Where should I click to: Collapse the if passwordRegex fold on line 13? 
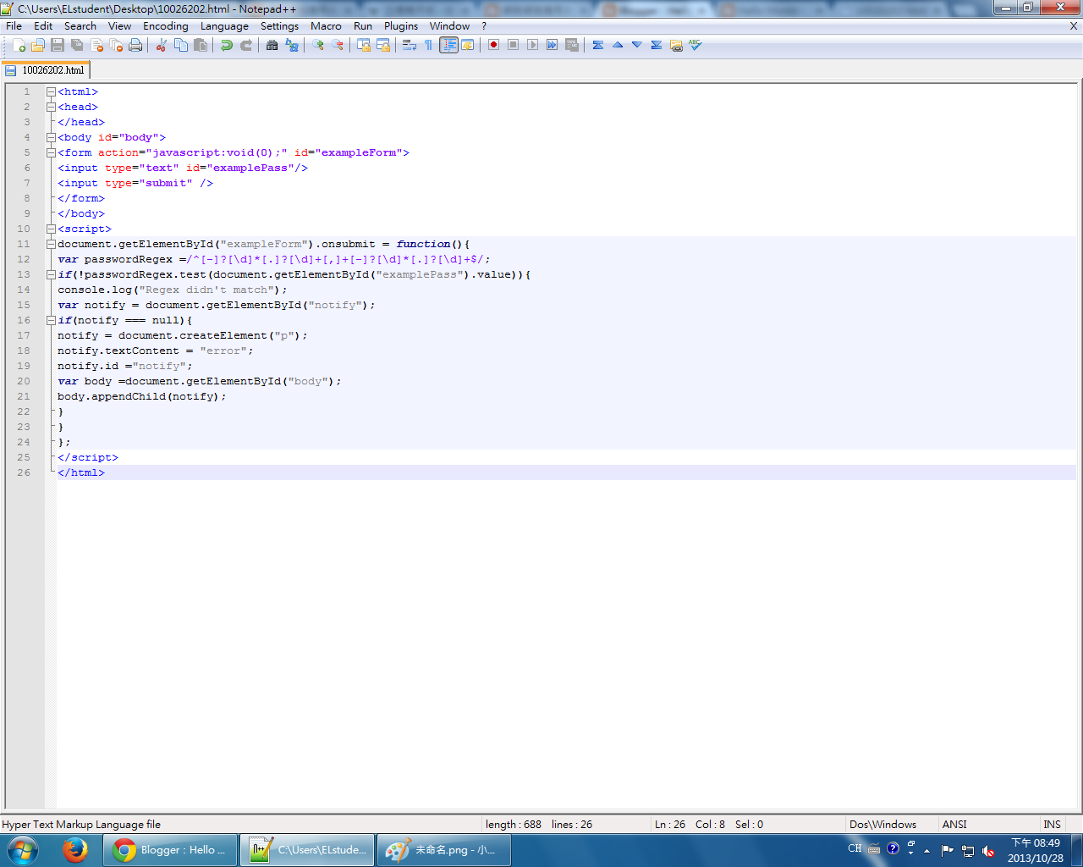coord(51,274)
